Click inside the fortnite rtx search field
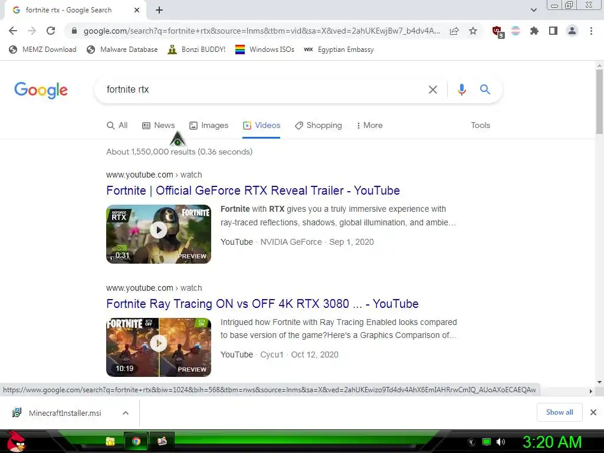The image size is (604, 453). pyautogui.click(x=262, y=90)
